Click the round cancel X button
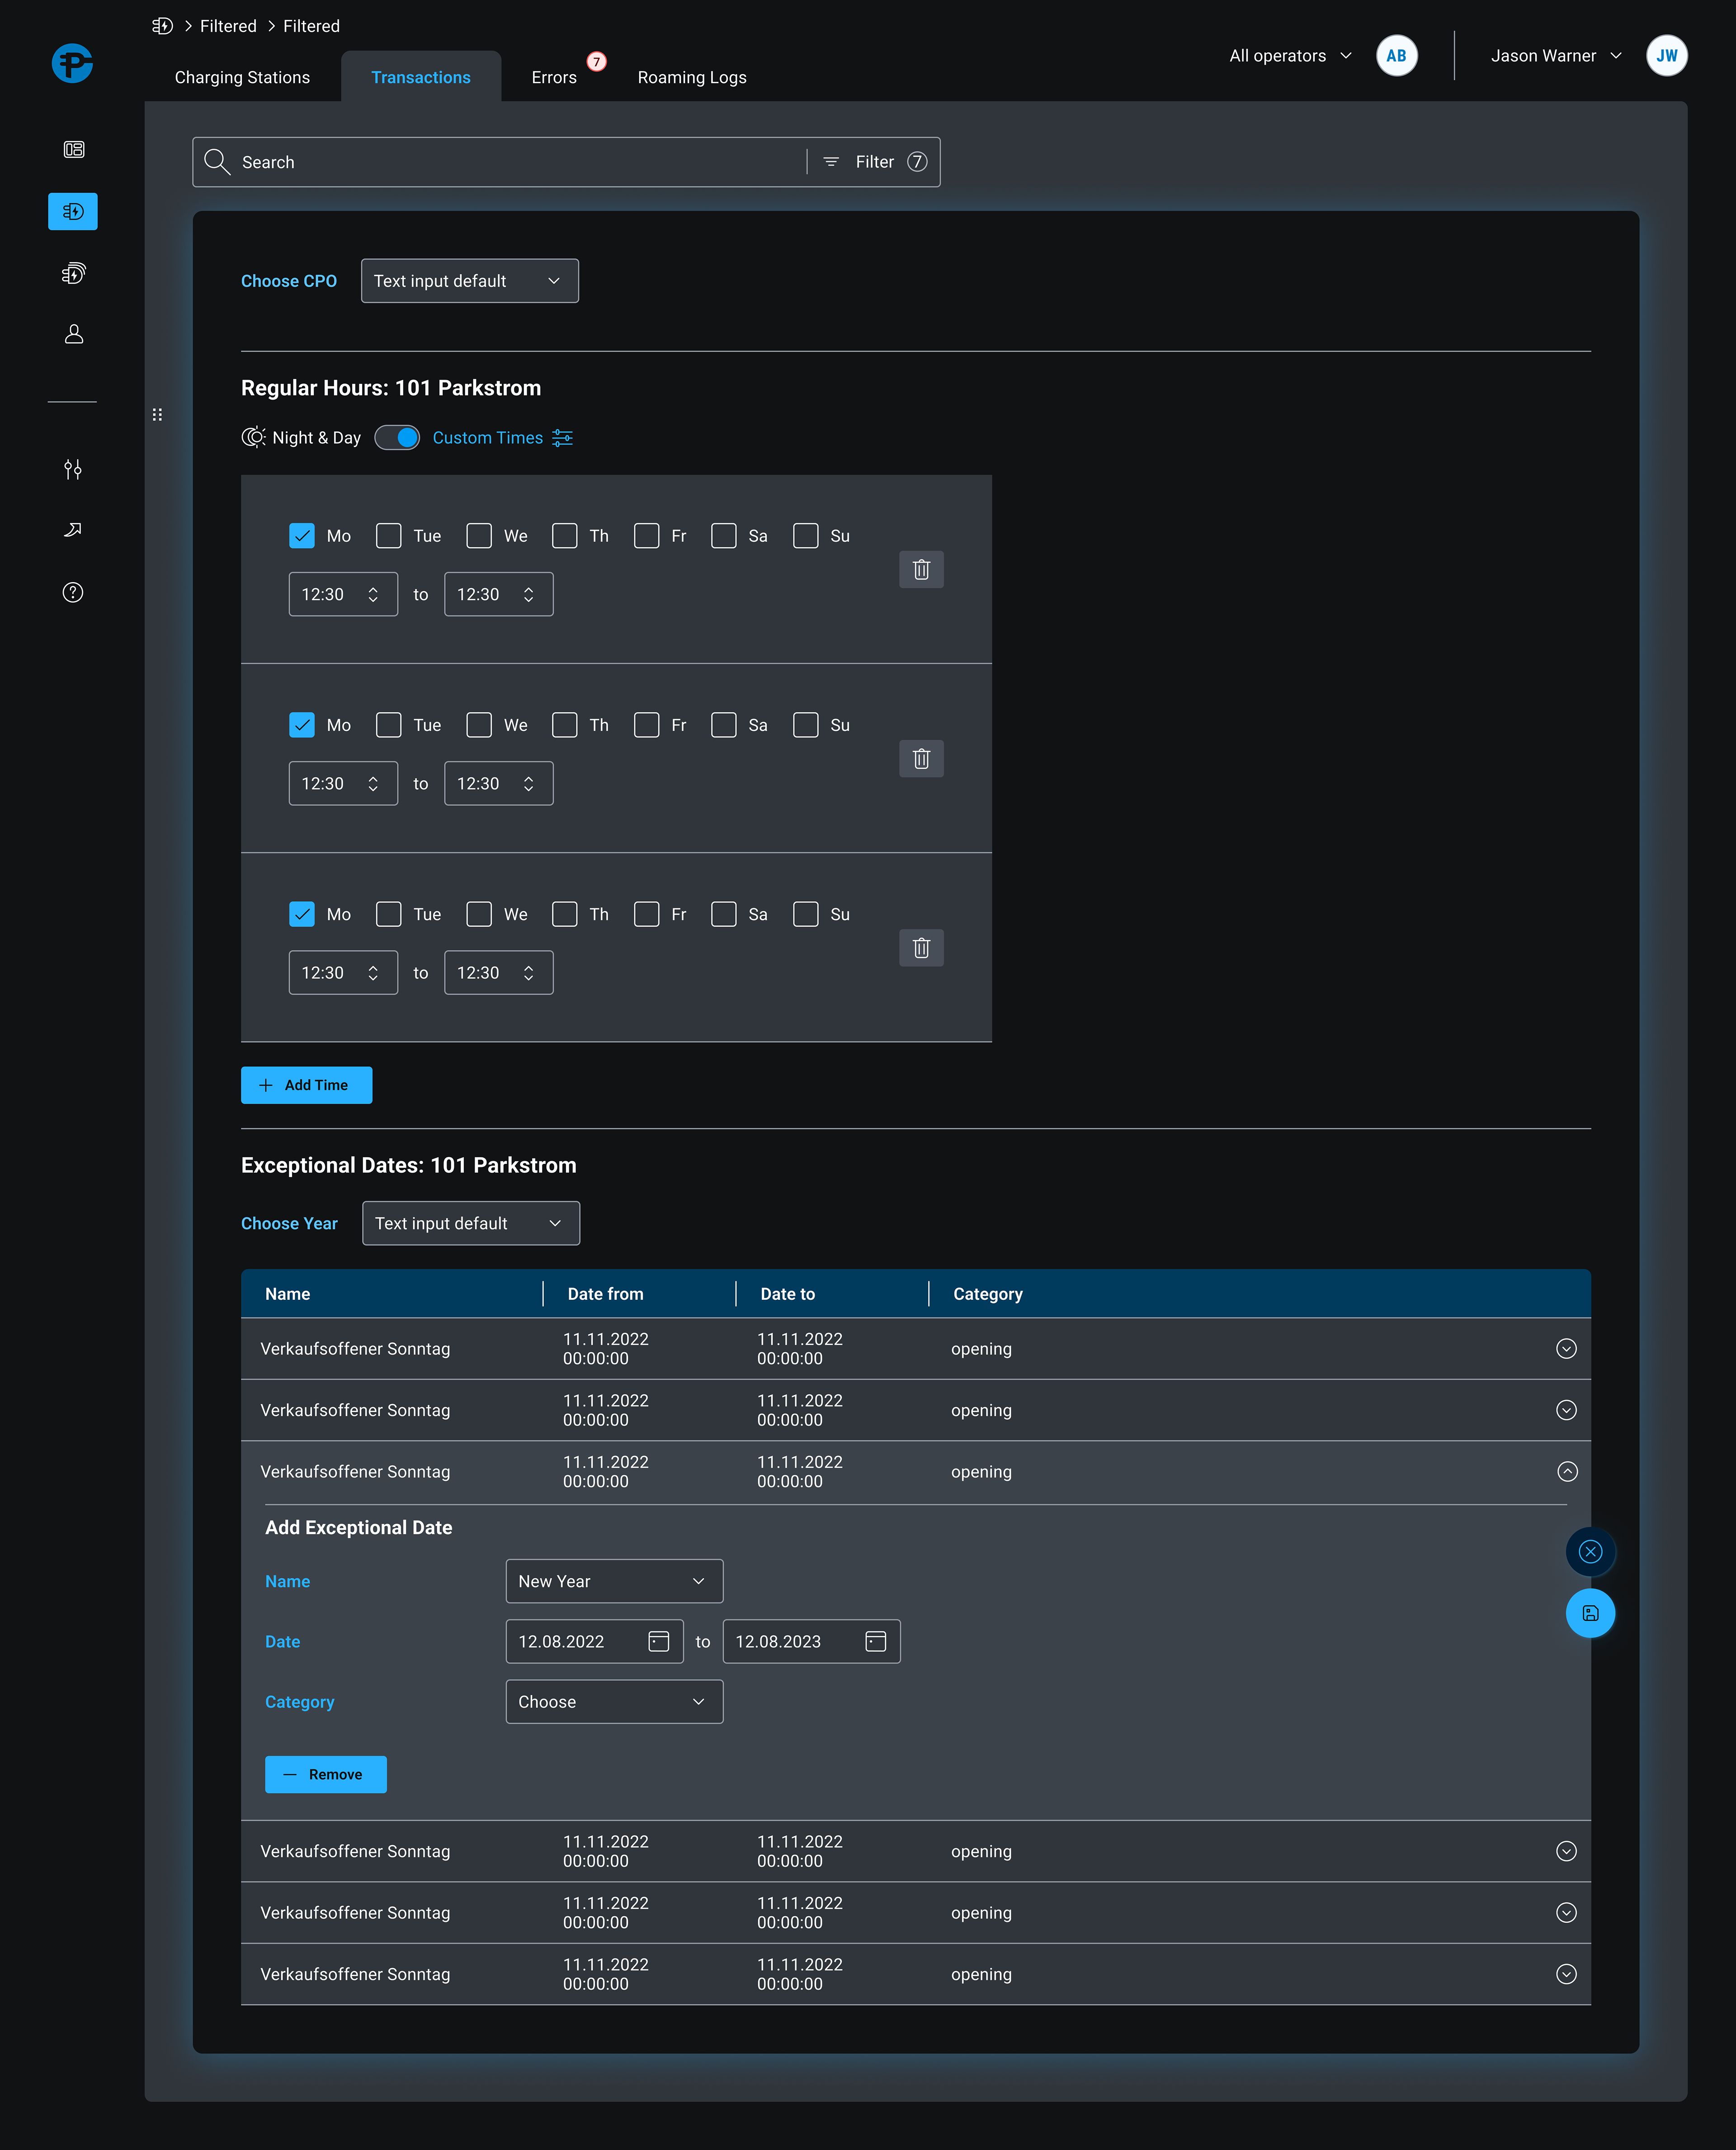Image resolution: width=1736 pixels, height=2150 pixels. 1591,1551
